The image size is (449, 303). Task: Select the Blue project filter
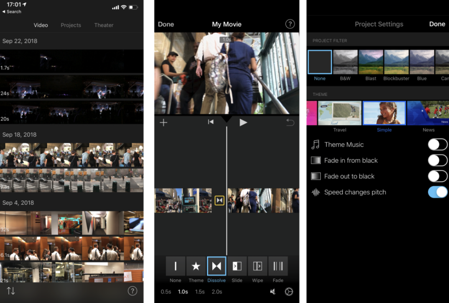pyautogui.click(x=422, y=62)
